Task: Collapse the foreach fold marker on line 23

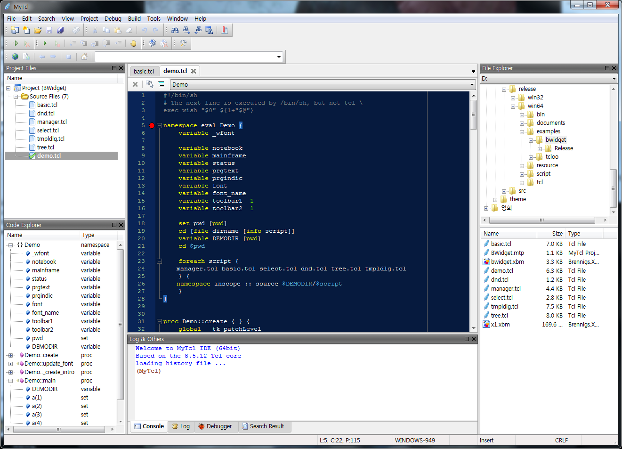Action: pos(159,261)
